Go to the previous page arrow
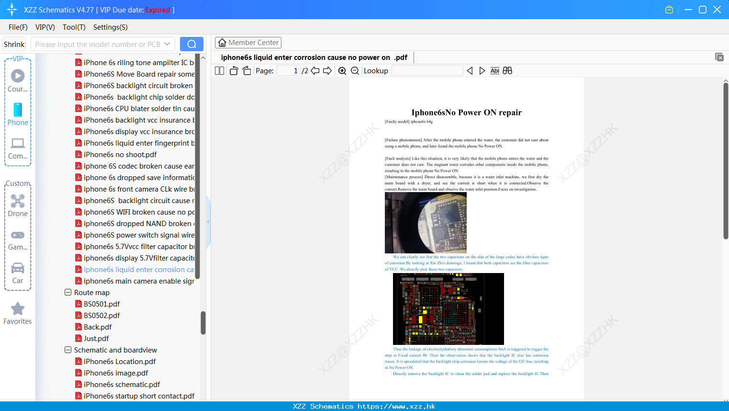 pyautogui.click(x=315, y=71)
